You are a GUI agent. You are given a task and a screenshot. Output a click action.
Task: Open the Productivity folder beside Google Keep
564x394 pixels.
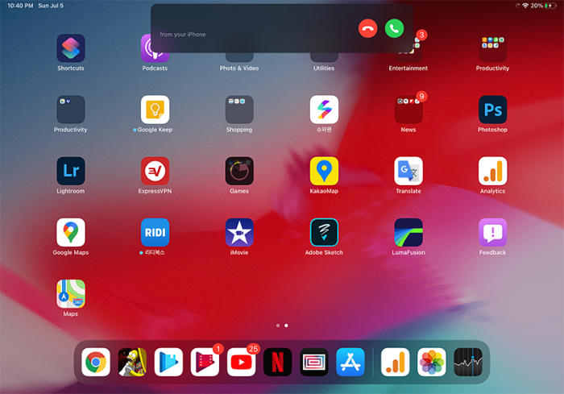click(x=71, y=110)
